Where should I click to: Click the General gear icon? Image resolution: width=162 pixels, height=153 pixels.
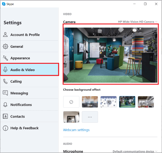5,46
